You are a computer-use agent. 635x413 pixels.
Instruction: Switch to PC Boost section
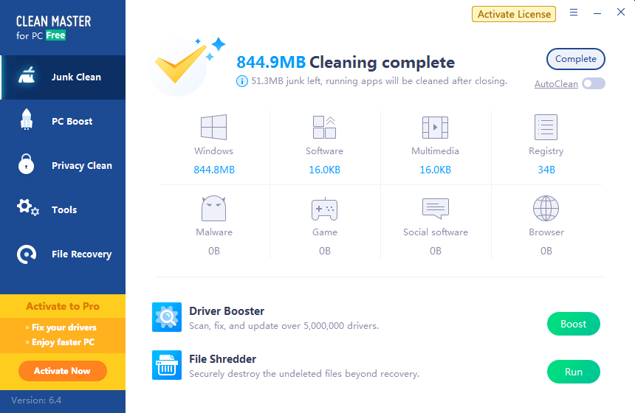[x=63, y=122]
